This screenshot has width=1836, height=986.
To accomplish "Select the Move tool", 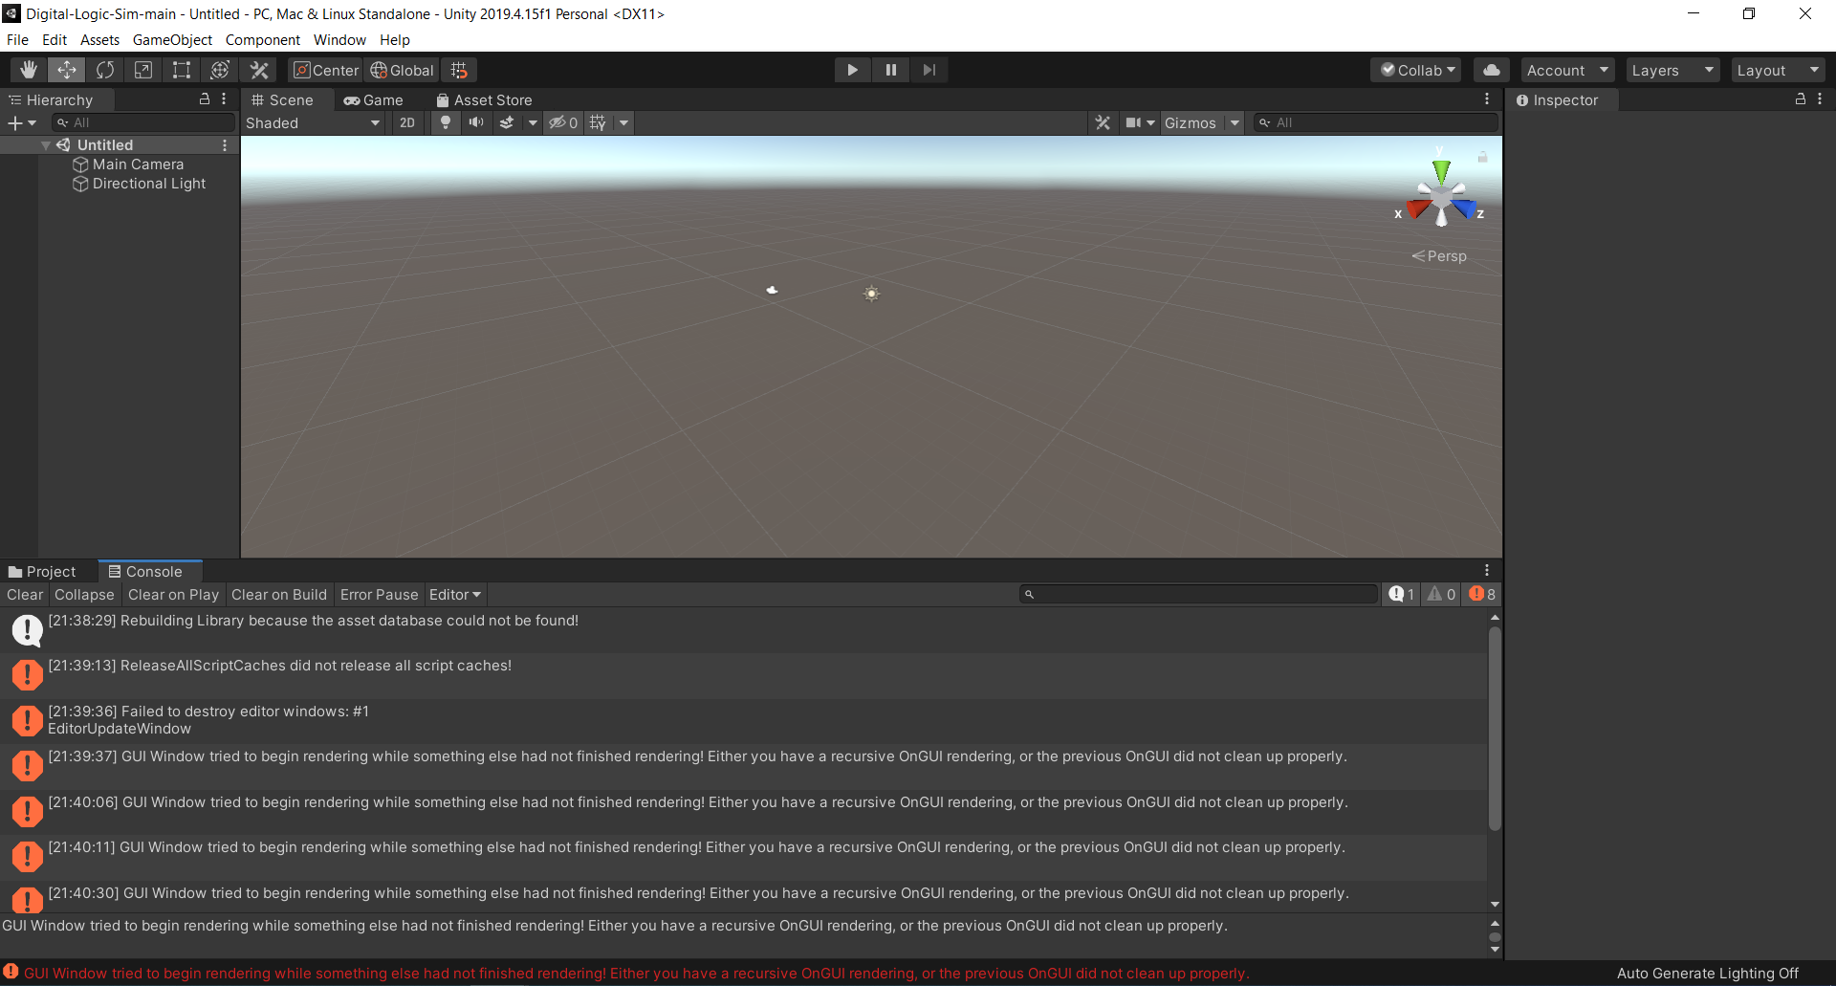I will coord(66,69).
